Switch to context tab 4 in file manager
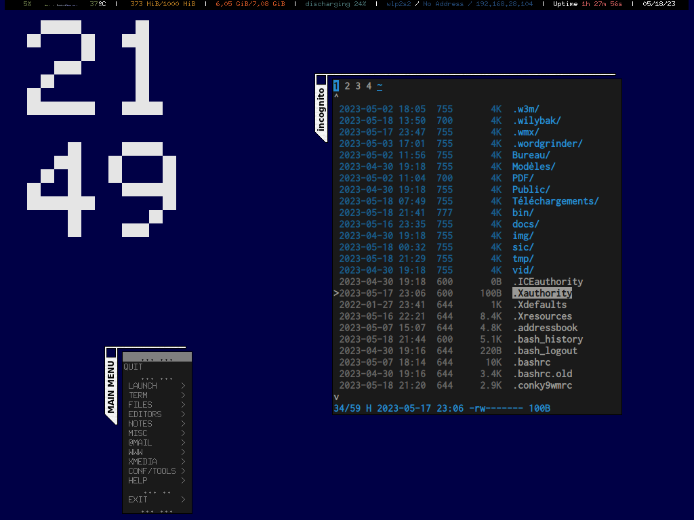694x520 pixels. [369, 86]
